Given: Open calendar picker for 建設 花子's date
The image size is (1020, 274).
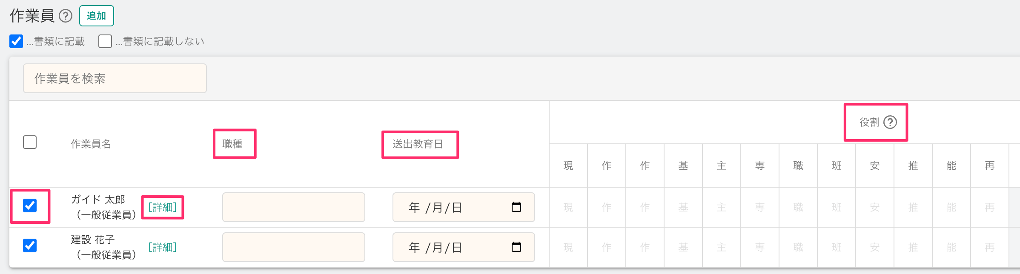Looking at the screenshot, I should [x=516, y=247].
